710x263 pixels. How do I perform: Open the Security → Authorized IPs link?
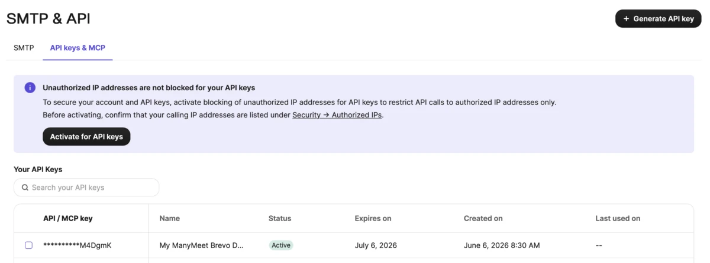(338, 115)
